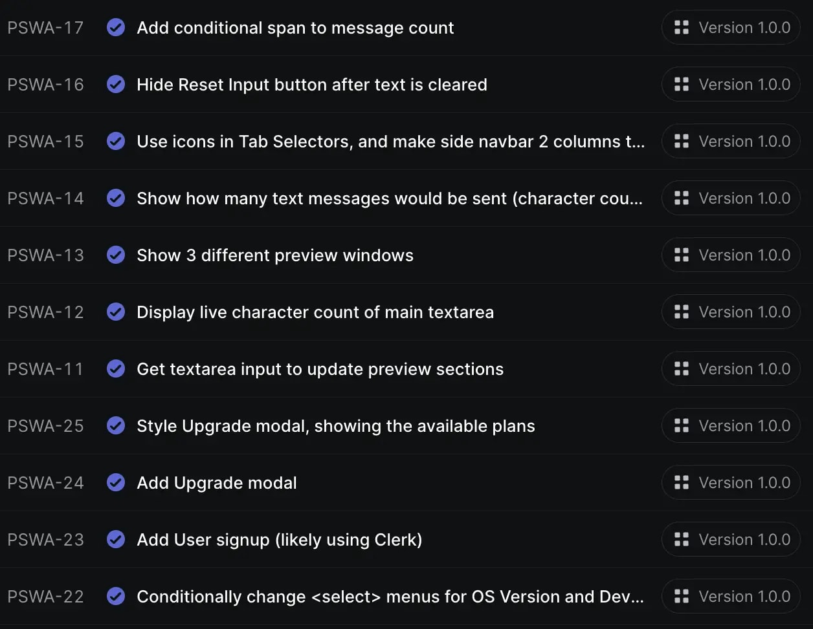Select the PSWA-22 issue identifier
The image size is (813, 629).
(45, 597)
